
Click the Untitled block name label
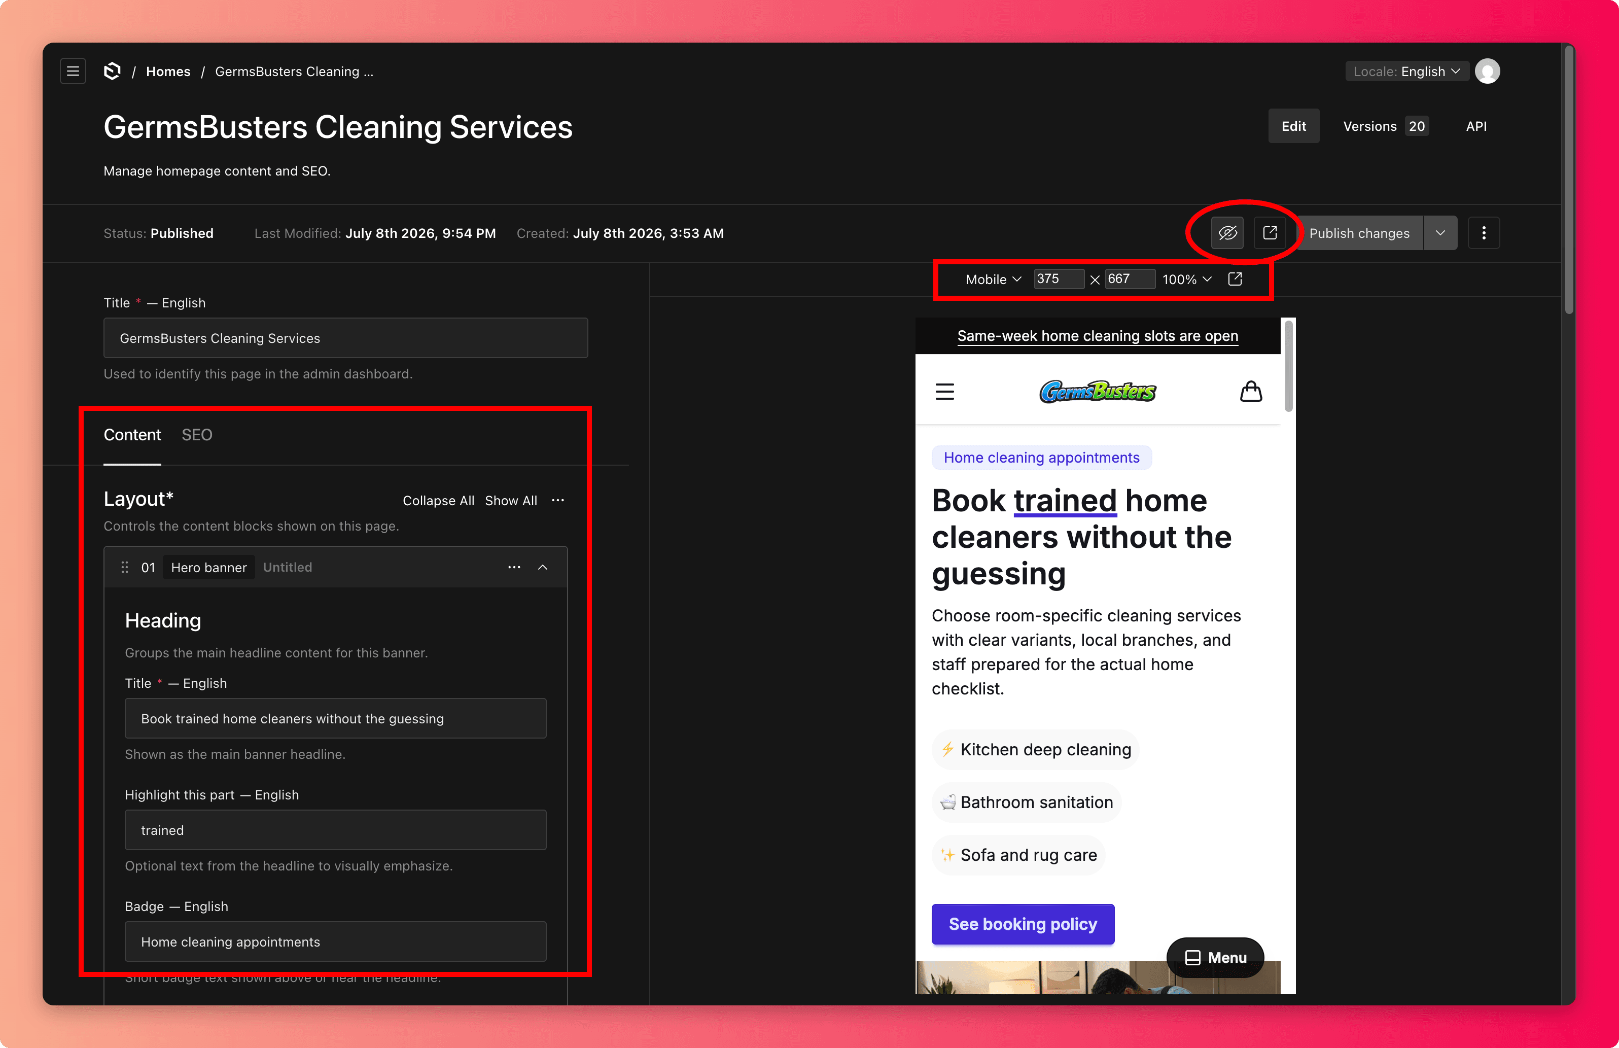point(287,567)
